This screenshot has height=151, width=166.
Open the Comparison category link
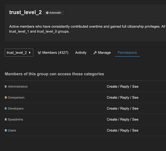pos(16,98)
